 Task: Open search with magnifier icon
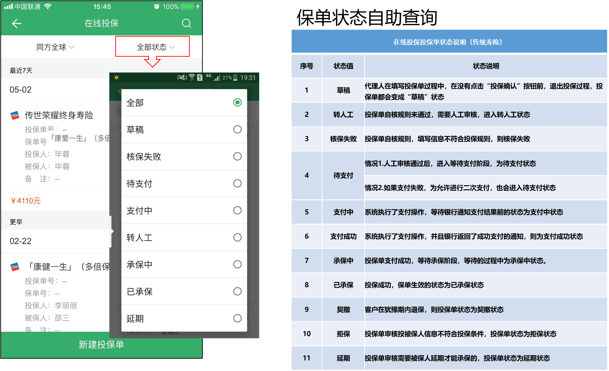pyautogui.click(x=186, y=24)
